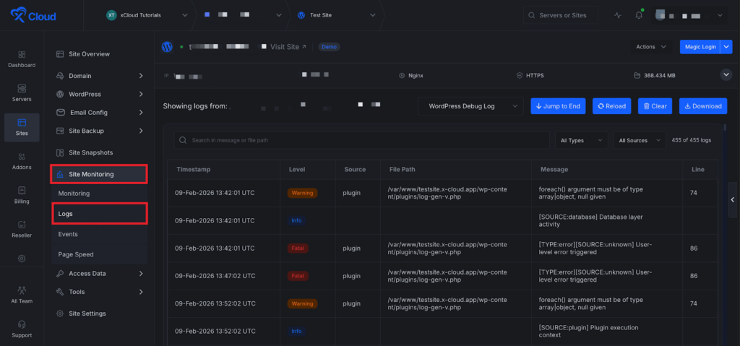Open the activity pulse icon in header
The width and height of the screenshot is (740, 346).
pos(617,15)
